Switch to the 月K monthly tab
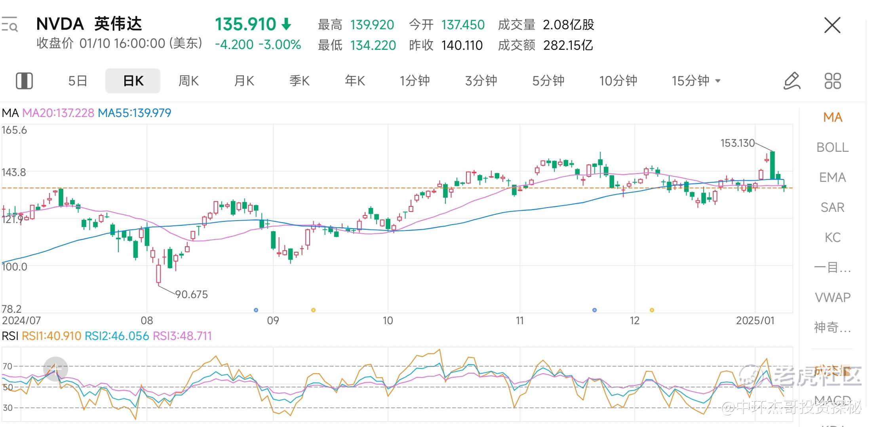This screenshot has width=879, height=427. (x=244, y=81)
